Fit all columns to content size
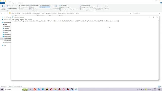 (x=69, y=9)
